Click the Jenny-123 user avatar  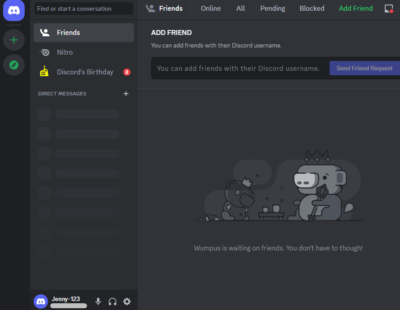41,301
